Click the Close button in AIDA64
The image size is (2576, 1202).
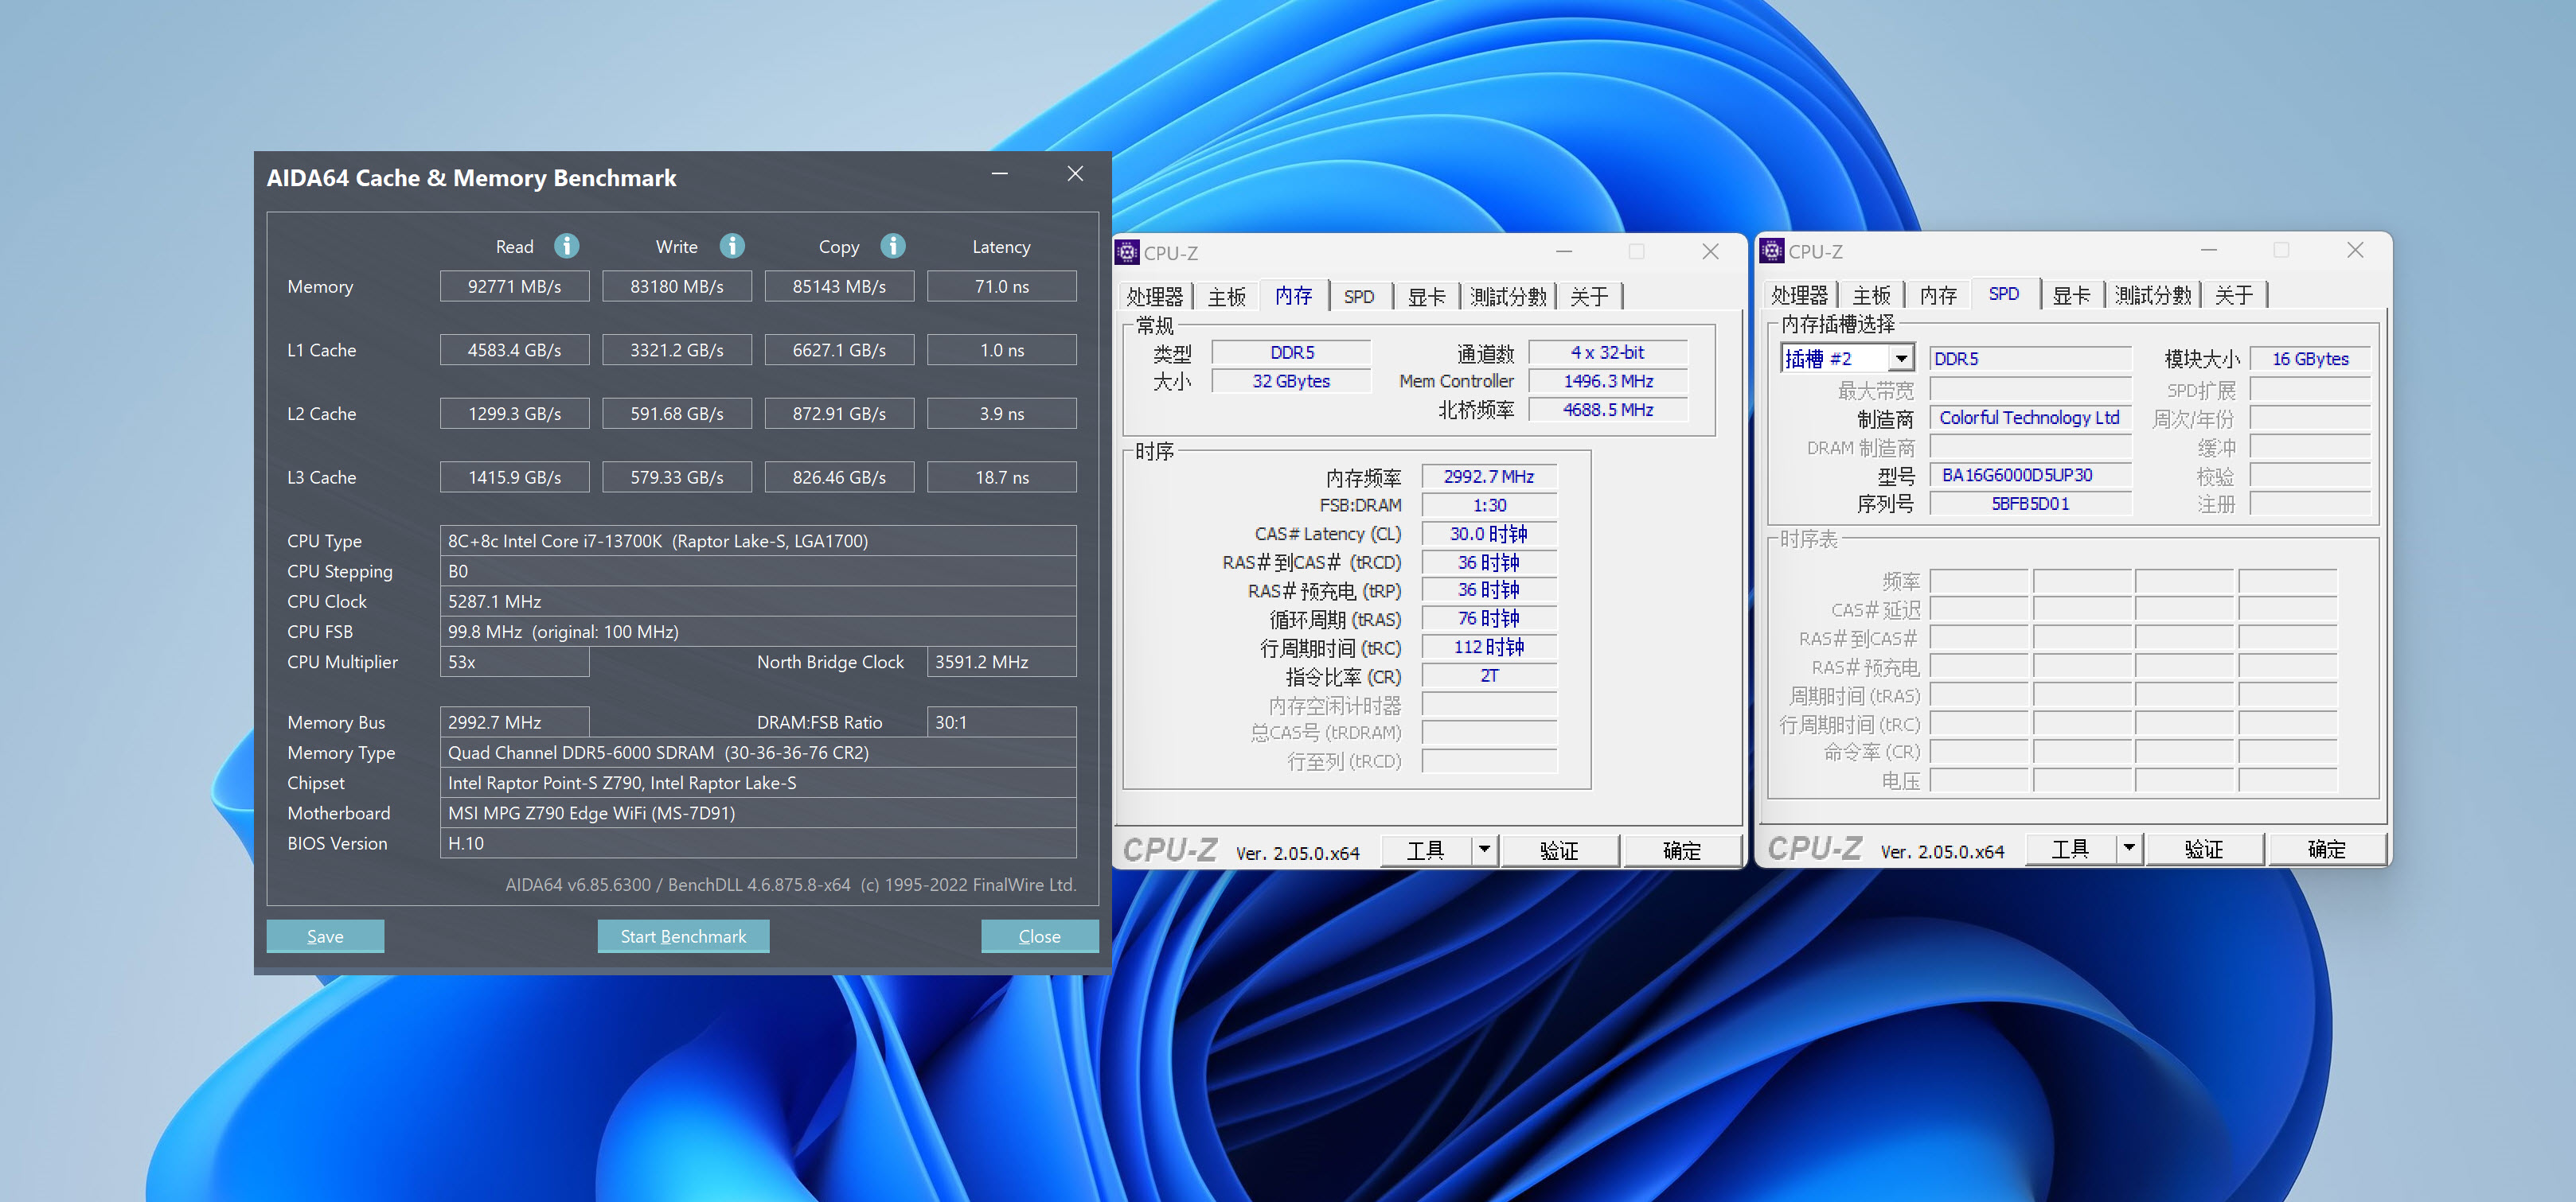(1040, 936)
